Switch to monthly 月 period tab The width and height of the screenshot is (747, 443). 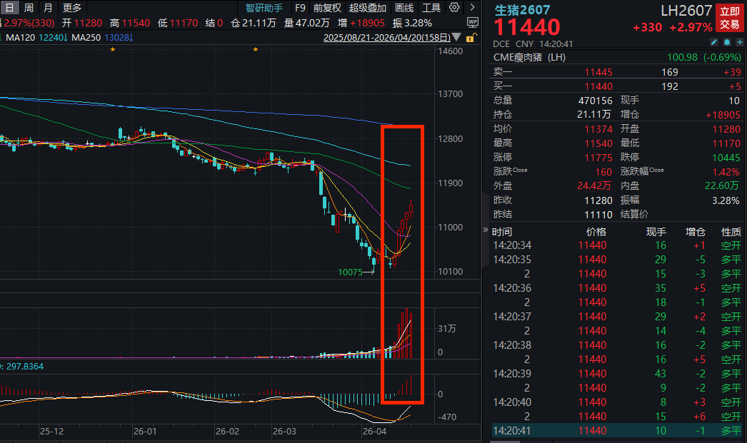pyautogui.click(x=48, y=8)
